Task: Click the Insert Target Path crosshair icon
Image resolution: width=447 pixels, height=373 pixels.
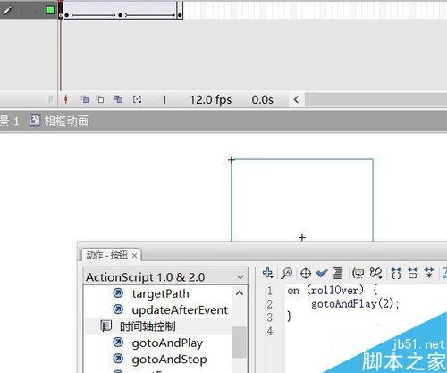Action: click(x=306, y=273)
